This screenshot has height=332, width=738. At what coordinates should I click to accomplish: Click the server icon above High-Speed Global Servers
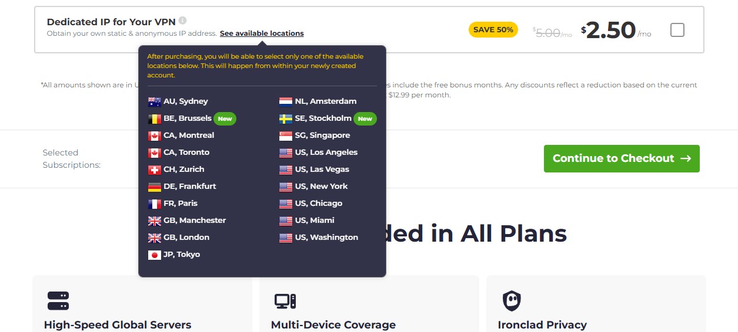[58, 301]
